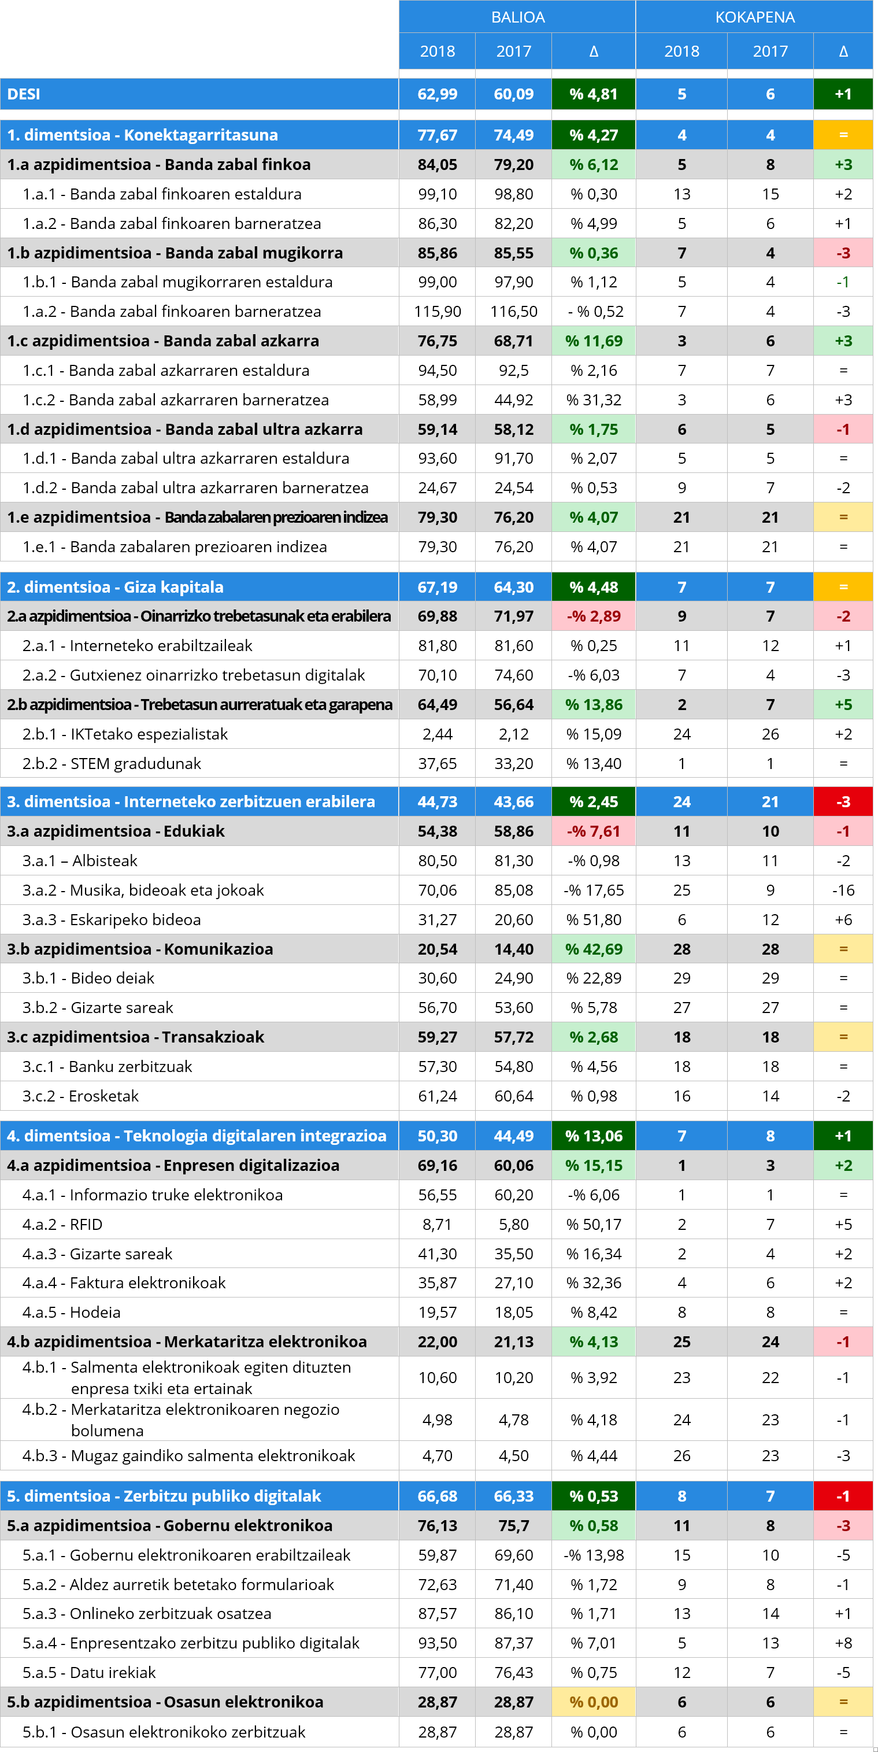The image size is (878, 1752).
Task: Select the 2.b.2 - STEM gradudunak row label
Action: 112,764
